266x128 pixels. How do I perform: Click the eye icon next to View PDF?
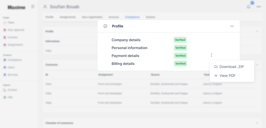click(216, 76)
